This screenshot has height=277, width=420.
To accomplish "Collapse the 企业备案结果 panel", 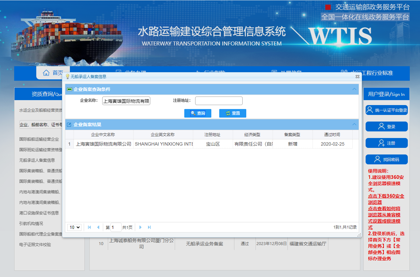I will (354, 125).
